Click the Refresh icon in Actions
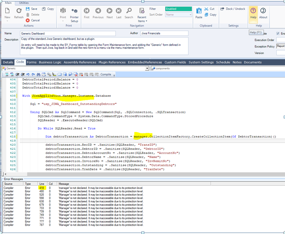 (19, 11)
